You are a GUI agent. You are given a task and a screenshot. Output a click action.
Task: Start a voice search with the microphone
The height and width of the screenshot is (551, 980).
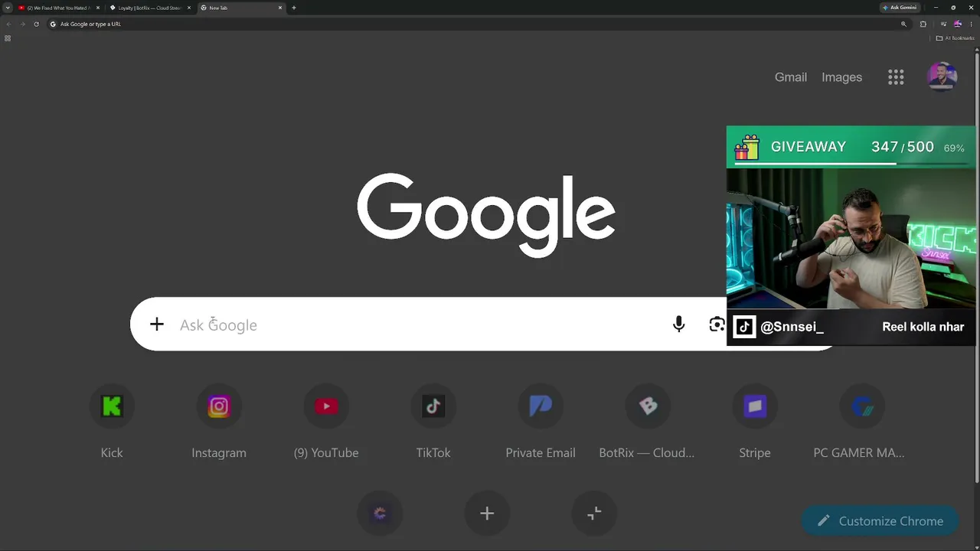click(678, 324)
